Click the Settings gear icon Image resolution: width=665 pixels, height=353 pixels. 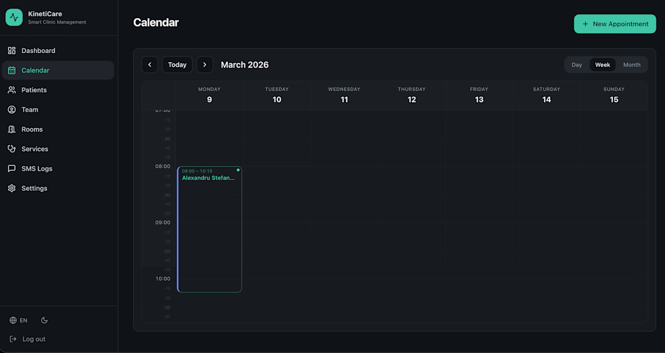coord(12,188)
